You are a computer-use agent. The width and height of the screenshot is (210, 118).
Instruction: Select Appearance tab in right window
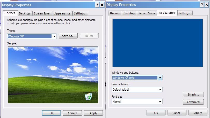point(167,13)
